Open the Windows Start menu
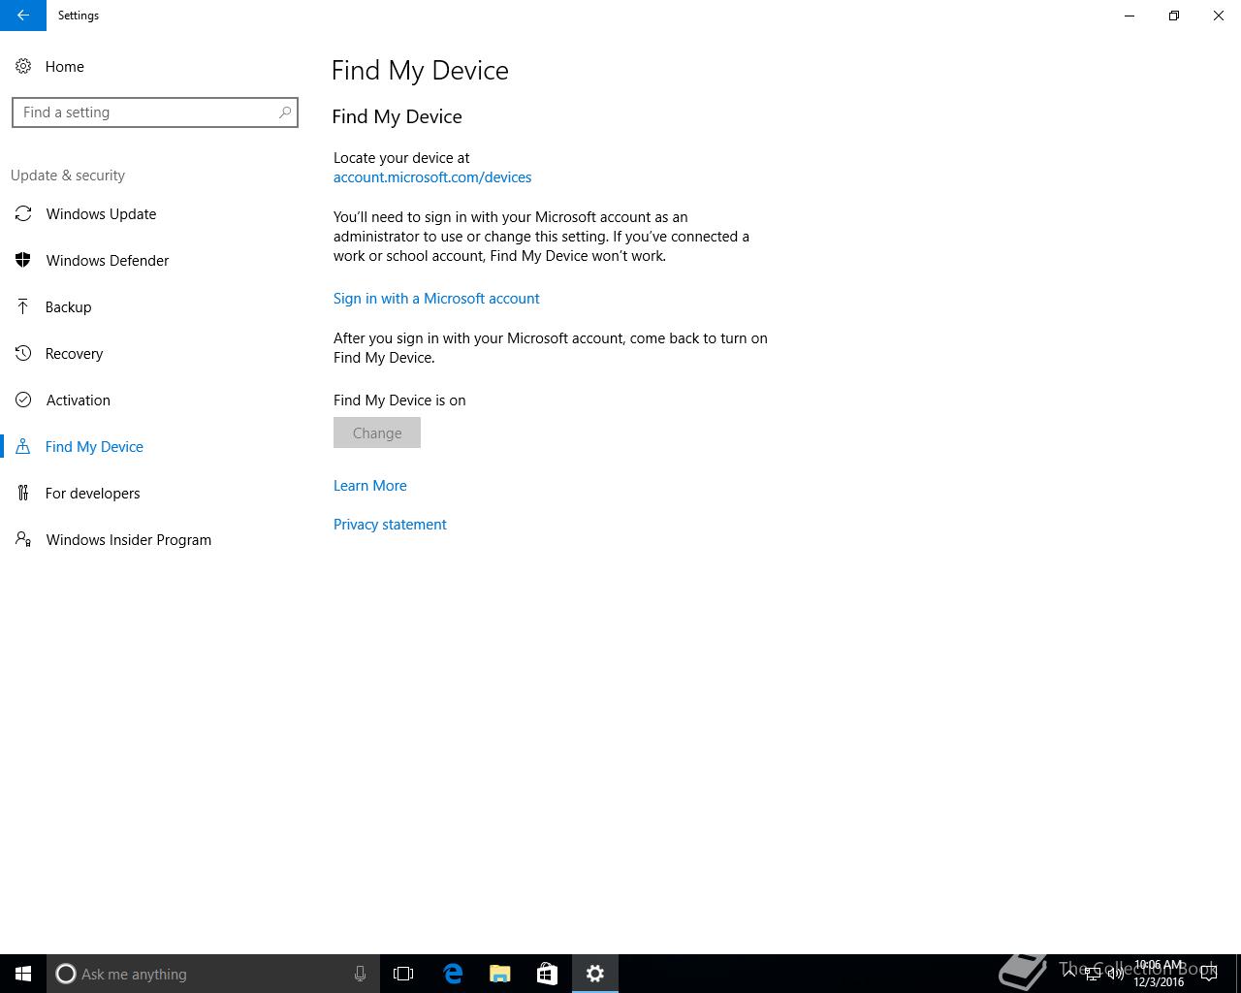Viewport: 1241px width, 993px height. [23, 974]
